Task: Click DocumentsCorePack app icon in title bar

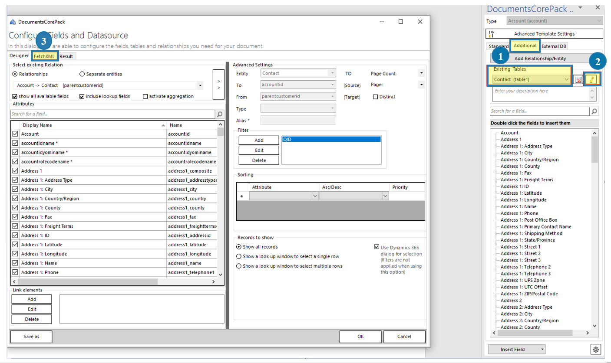Action: click(13, 22)
